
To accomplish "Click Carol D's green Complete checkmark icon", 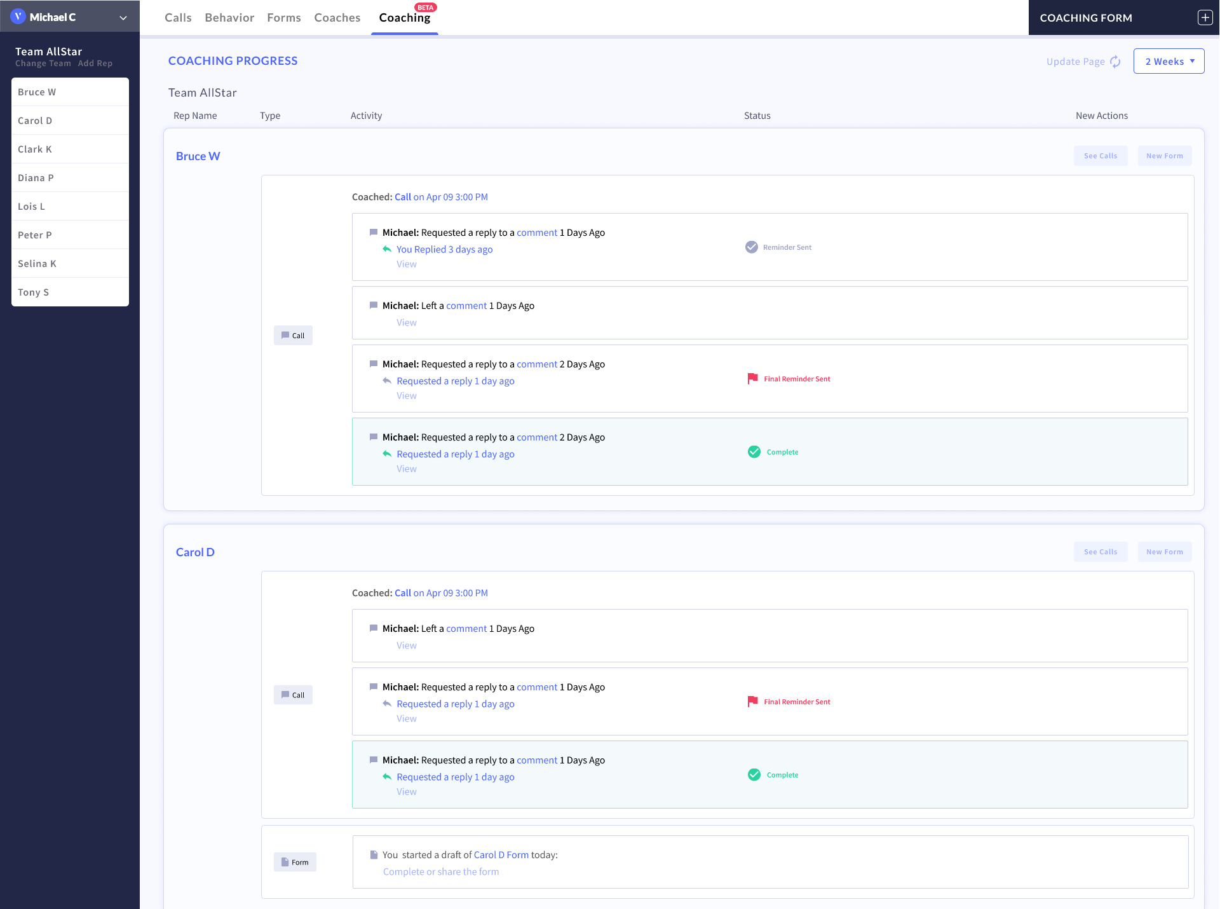I will 754,775.
